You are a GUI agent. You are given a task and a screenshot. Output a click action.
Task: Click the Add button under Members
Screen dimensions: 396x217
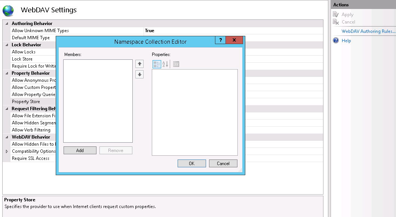click(80, 151)
